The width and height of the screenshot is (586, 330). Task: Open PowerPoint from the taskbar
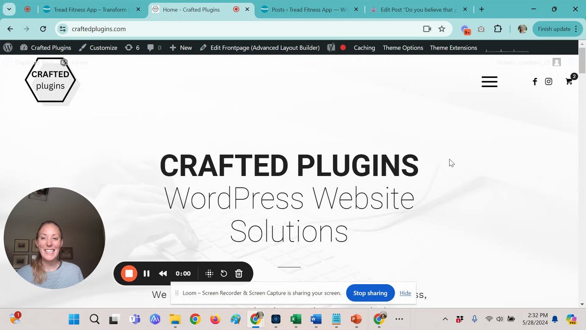coord(356,319)
